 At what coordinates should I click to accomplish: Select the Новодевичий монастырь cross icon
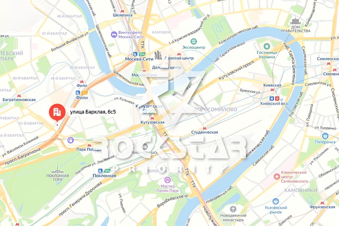(233, 209)
